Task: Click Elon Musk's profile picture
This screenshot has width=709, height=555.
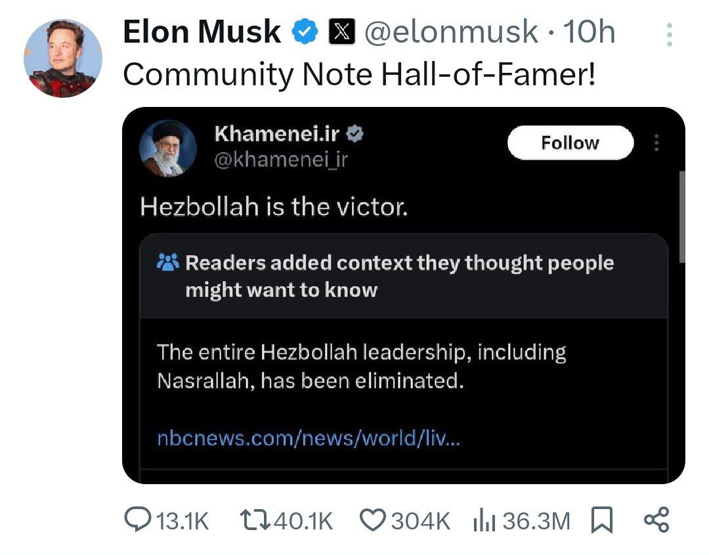Action: click(x=63, y=58)
